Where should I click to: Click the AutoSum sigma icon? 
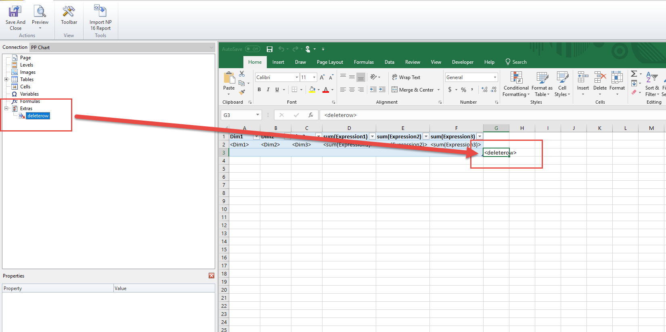tap(634, 74)
